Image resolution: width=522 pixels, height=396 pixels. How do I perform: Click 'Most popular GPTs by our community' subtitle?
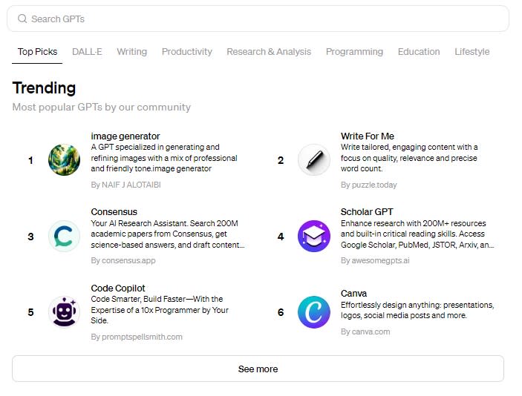coord(102,107)
